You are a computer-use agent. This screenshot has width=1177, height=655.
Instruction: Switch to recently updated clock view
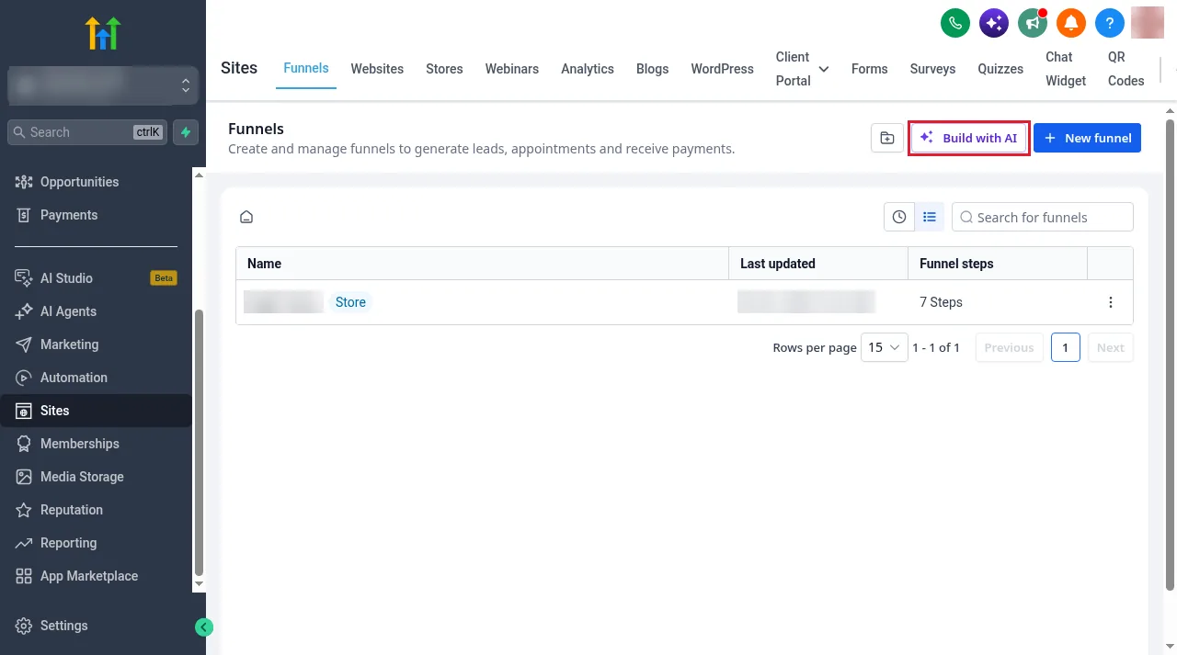[899, 217]
